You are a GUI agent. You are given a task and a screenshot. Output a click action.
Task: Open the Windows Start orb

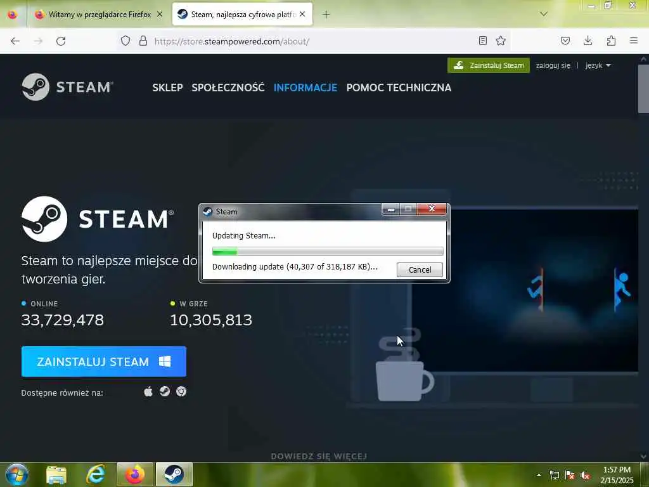pyautogui.click(x=17, y=475)
